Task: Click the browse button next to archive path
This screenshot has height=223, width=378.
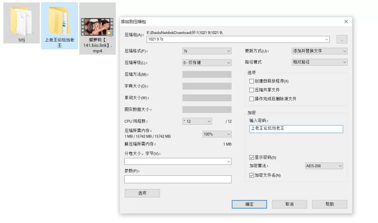Action: click(x=342, y=39)
